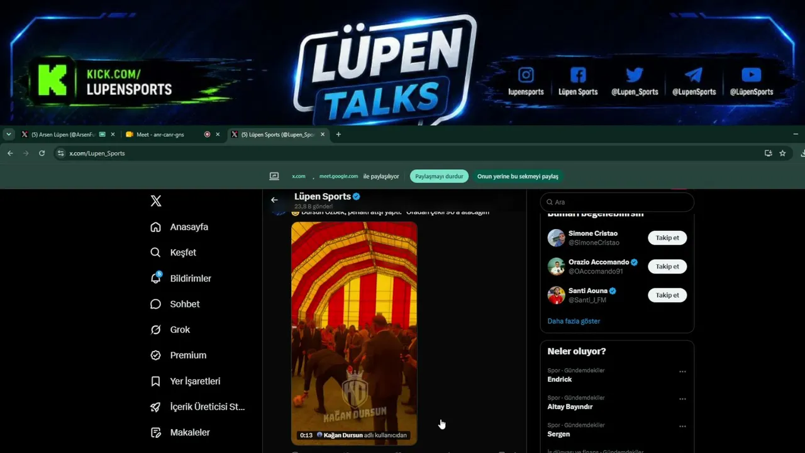Click the meet.google.com sharing bar link
Image resolution: width=805 pixels, height=453 pixels.
pos(338,177)
